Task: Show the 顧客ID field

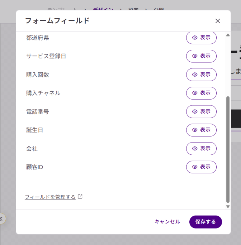Action: (x=201, y=167)
